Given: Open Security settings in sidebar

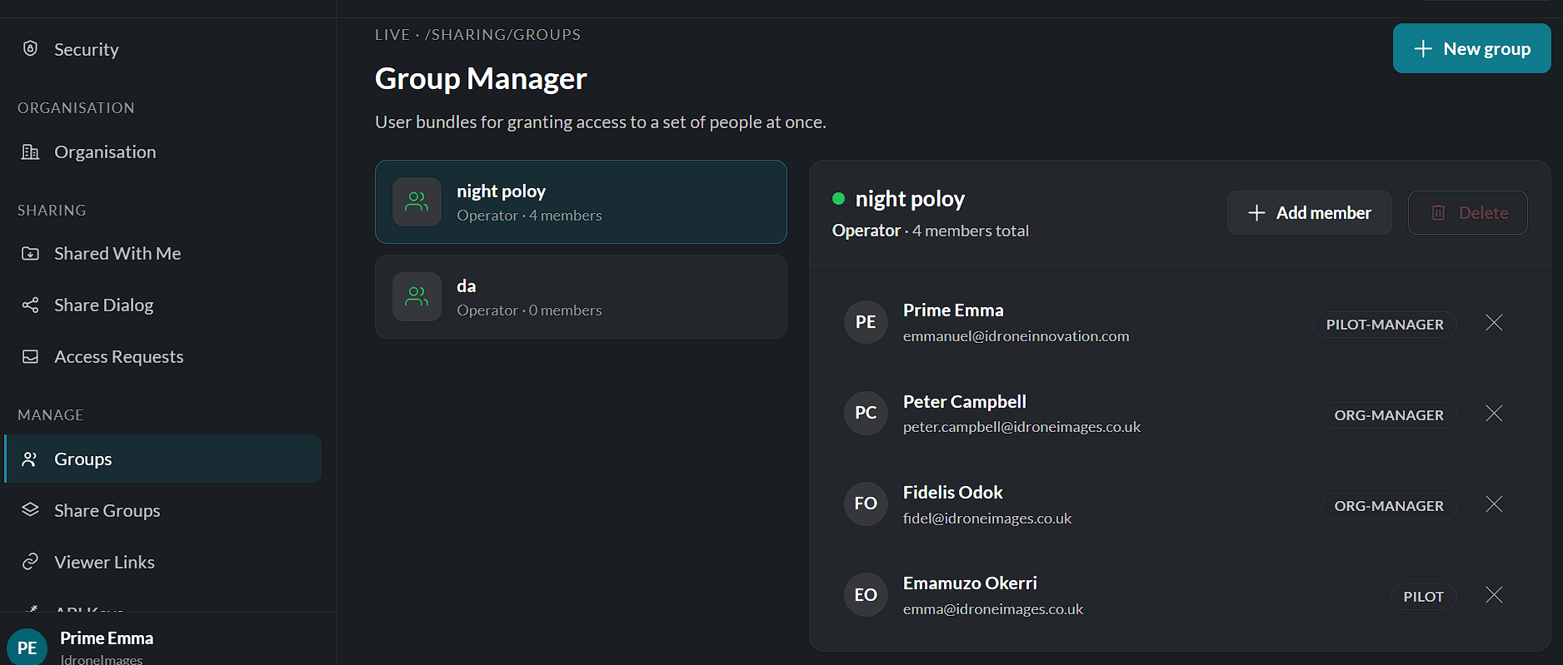Looking at the screenshot, I should (x=162, y=49).
